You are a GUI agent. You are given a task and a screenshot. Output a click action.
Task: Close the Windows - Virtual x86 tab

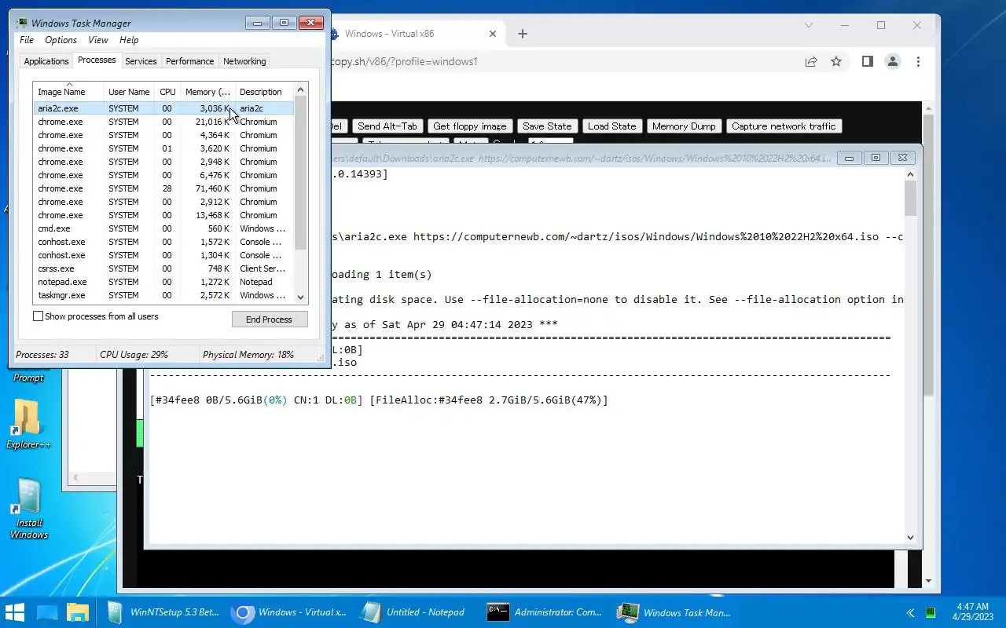[494, 34]
